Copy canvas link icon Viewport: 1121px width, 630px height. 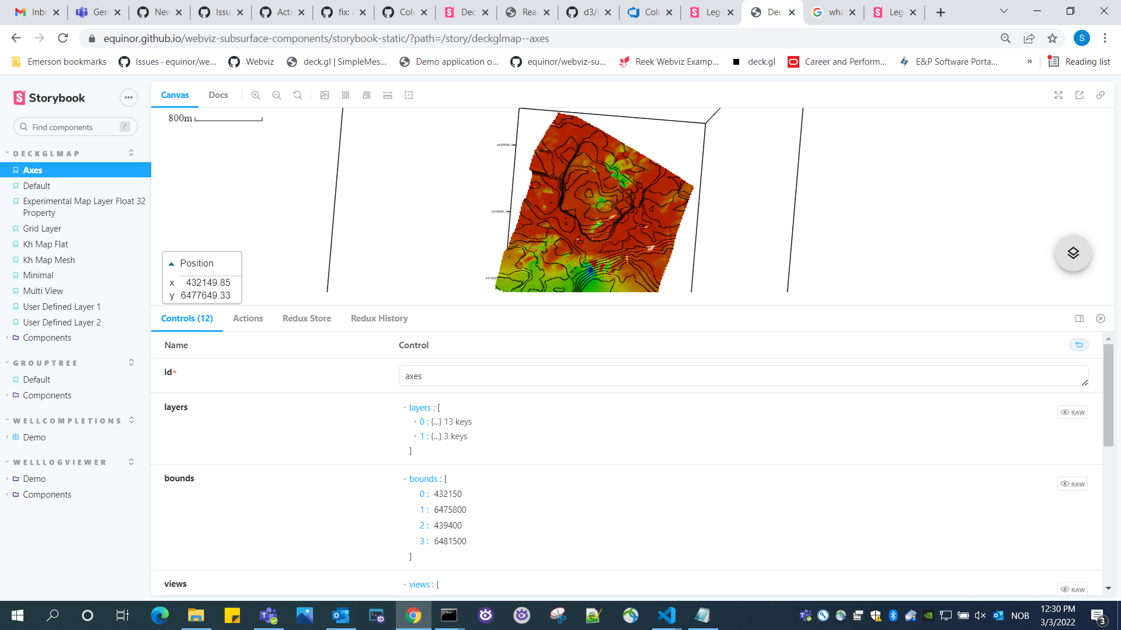1101,95
